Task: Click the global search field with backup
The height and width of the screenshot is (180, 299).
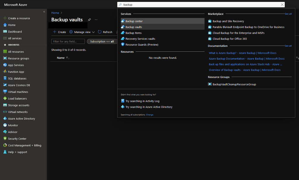Action: click(x=201, y=5)
